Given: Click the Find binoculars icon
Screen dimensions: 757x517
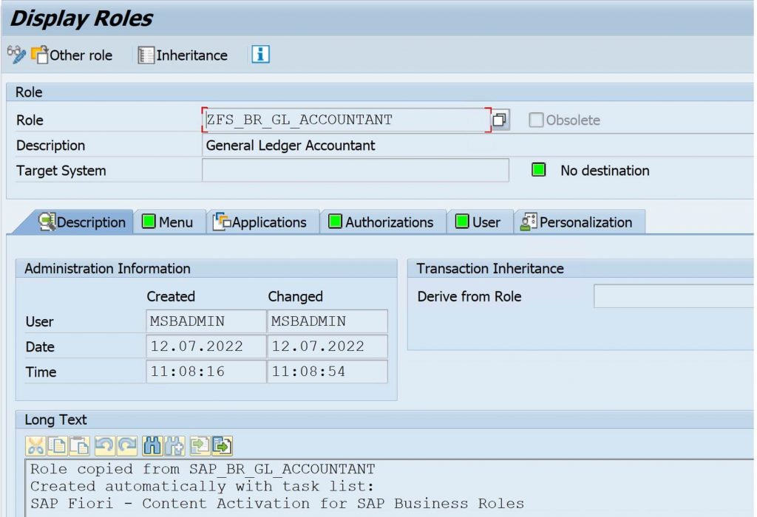Looking at the screenshot, I should [x=152, y=446].
